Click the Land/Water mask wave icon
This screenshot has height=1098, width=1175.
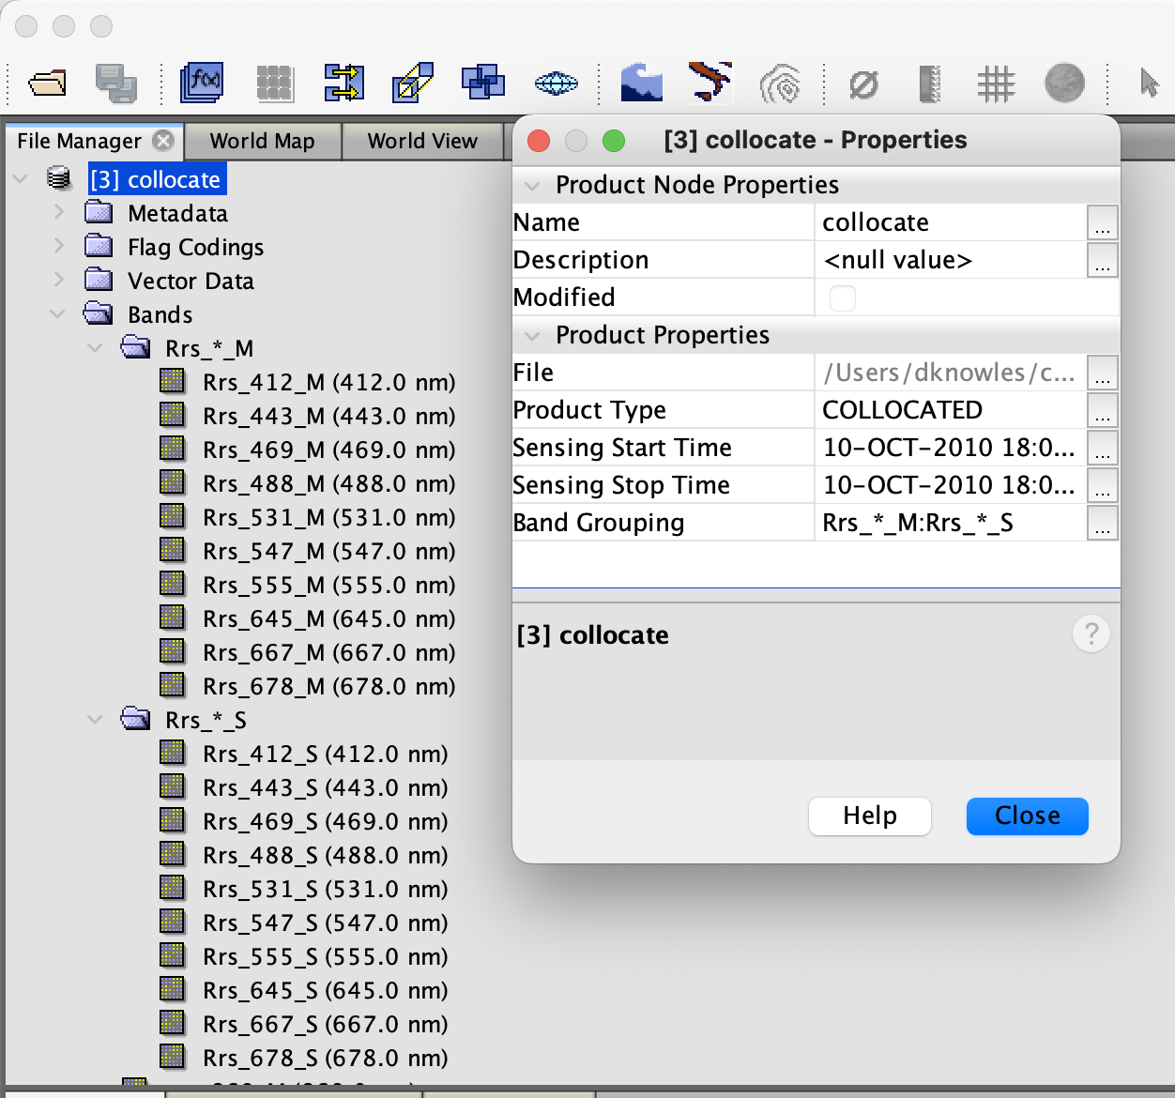tap(641, 84)
